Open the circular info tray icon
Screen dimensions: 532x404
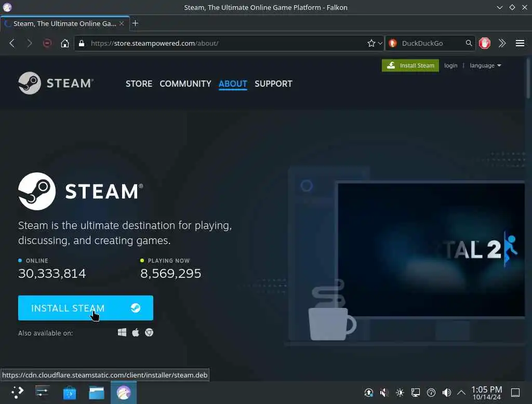click(x=431, y=393)
